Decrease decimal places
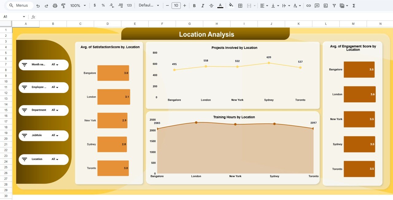Screen dimensions: 393x200 111,6
